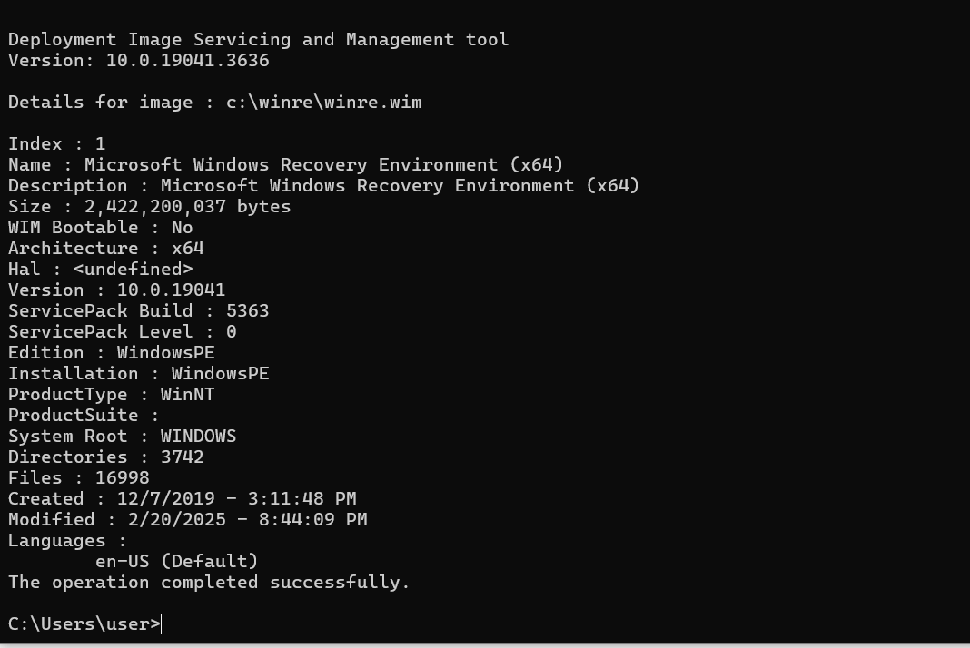Click the Architecture : x64 line
This screenshot has height=648, width=970.
(105, 249)
